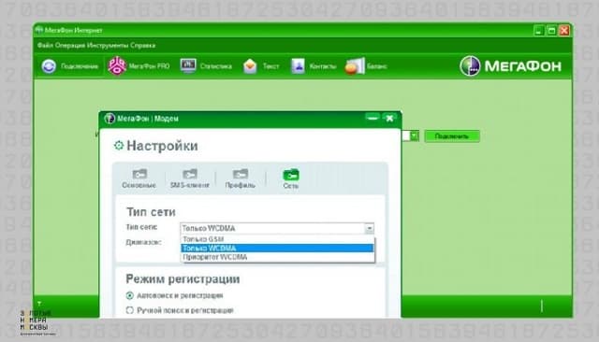
Task: Open the profile dropdown beside Подключить
Action: point(414,135)
